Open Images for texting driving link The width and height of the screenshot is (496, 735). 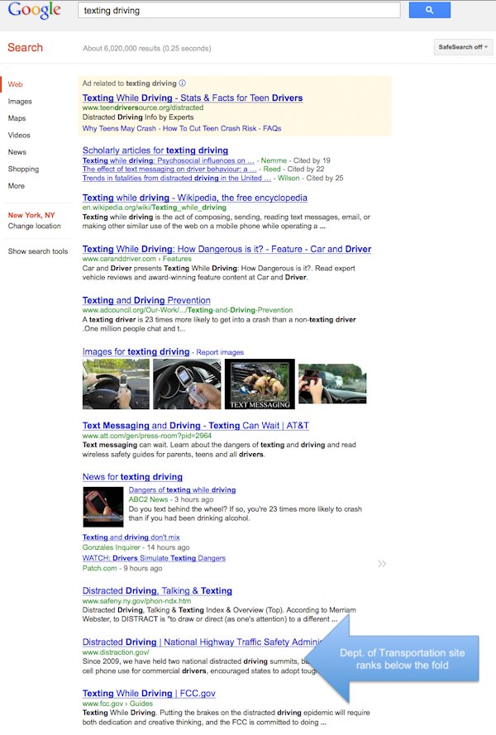tap(136, 351)
